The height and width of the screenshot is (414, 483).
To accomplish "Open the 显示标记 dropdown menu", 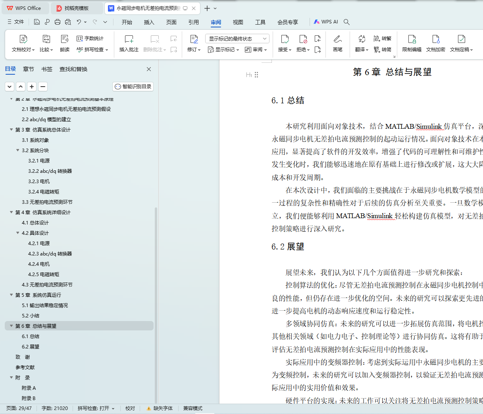I will coord(223,50).
